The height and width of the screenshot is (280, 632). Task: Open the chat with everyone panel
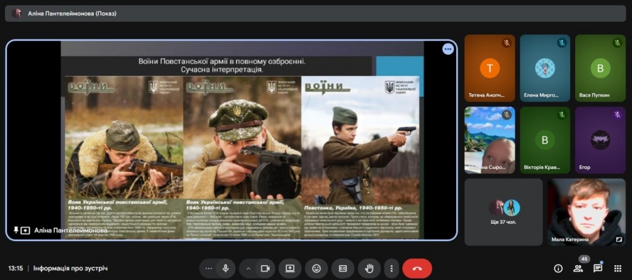click(x=598, y=268)
